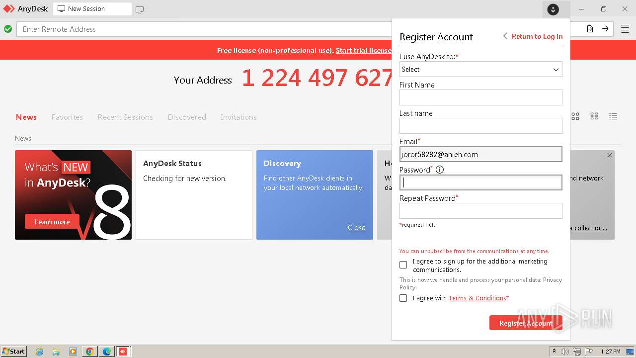Open media player from taskbar
Image resolution: width=636 pixels, height=358 pixels.
(73, 352)
